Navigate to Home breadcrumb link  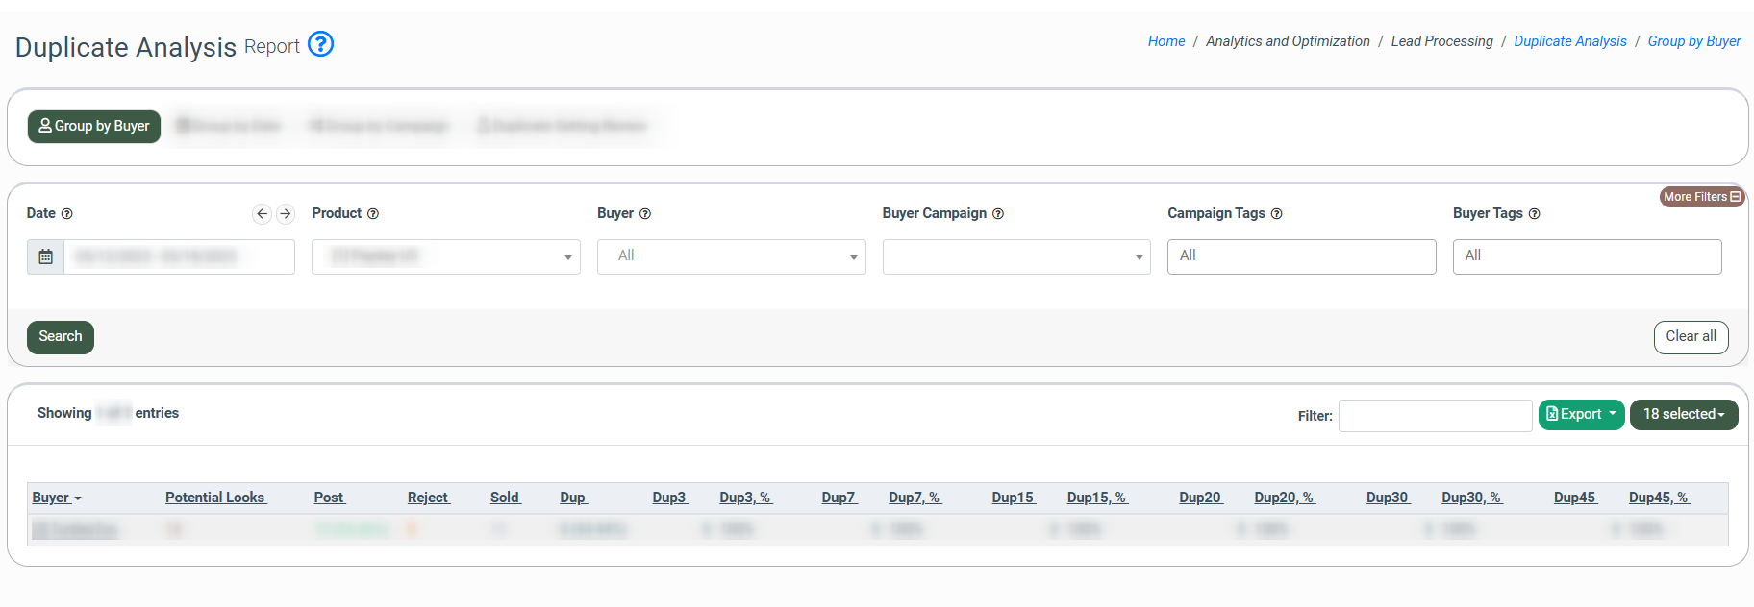click(1166, 41)
